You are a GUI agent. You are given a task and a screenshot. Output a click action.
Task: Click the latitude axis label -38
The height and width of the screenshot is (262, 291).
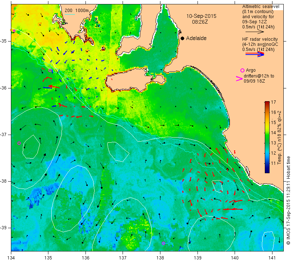click(4, 181)
